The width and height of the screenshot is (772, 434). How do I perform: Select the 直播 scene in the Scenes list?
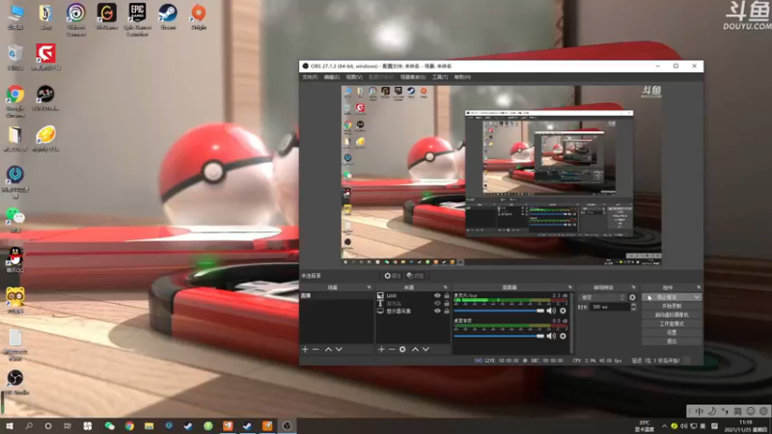[337, 296]
